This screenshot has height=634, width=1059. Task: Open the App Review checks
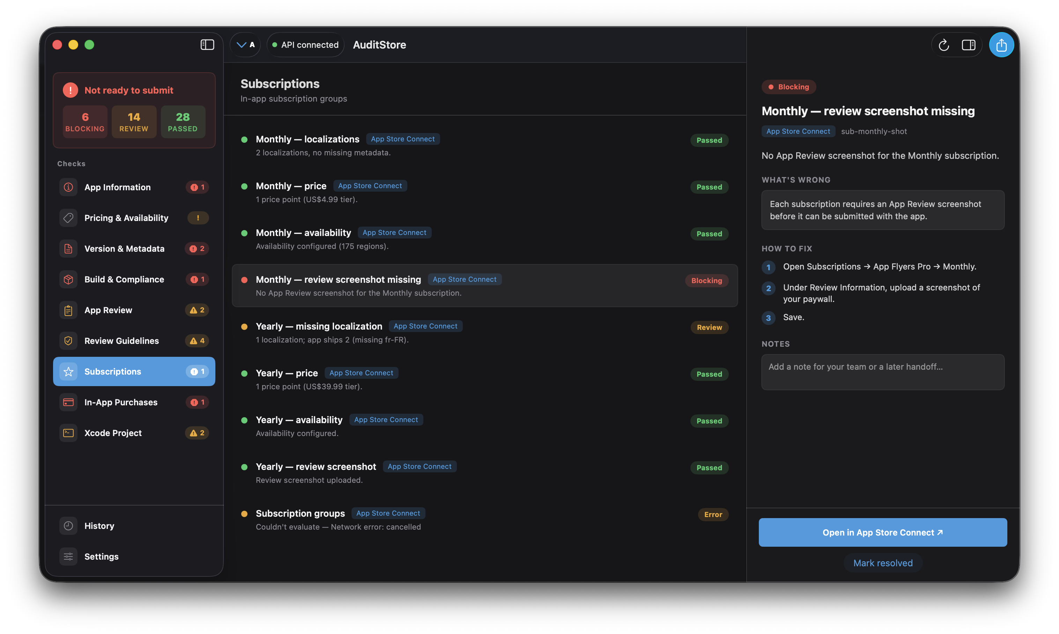134,310
